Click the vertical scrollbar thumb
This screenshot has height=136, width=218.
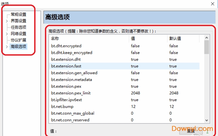click(206, 47)
